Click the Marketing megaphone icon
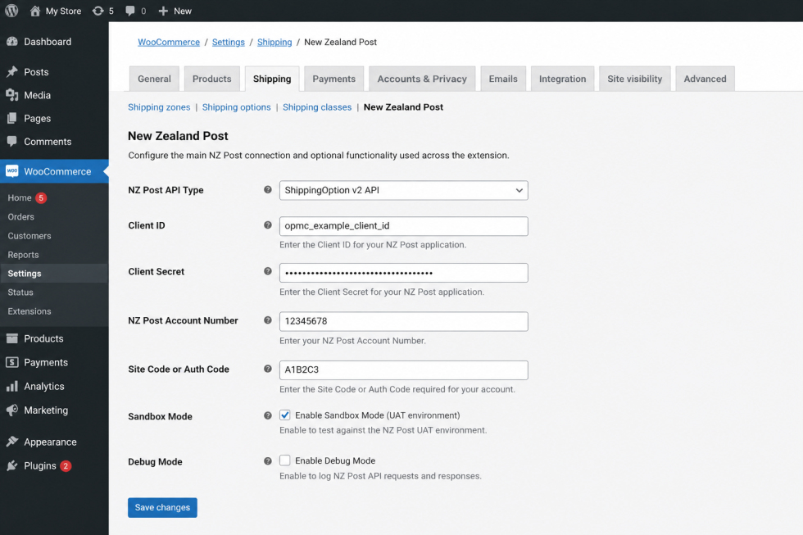This screenshot has height=535, width=803. [x=11, y=410]
